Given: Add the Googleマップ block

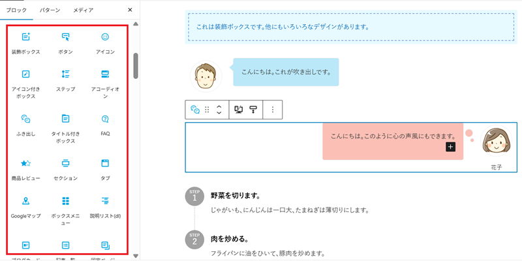Looking at the screenshot, I should [26, 206].
